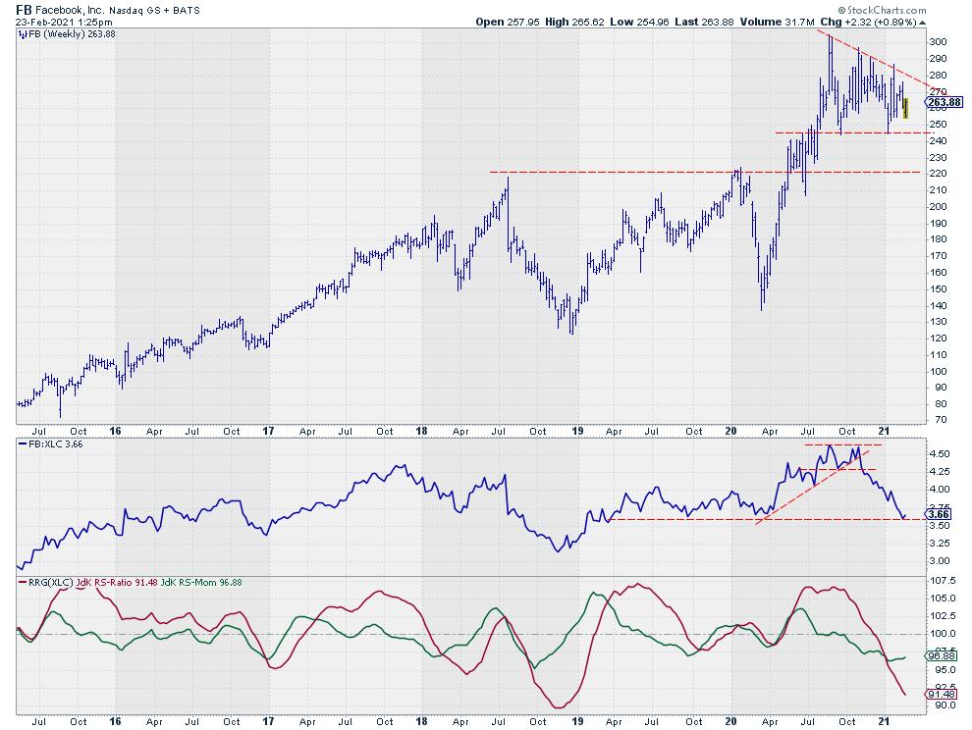Click the up-triangle icon beside the change percent

coord(922,23)
